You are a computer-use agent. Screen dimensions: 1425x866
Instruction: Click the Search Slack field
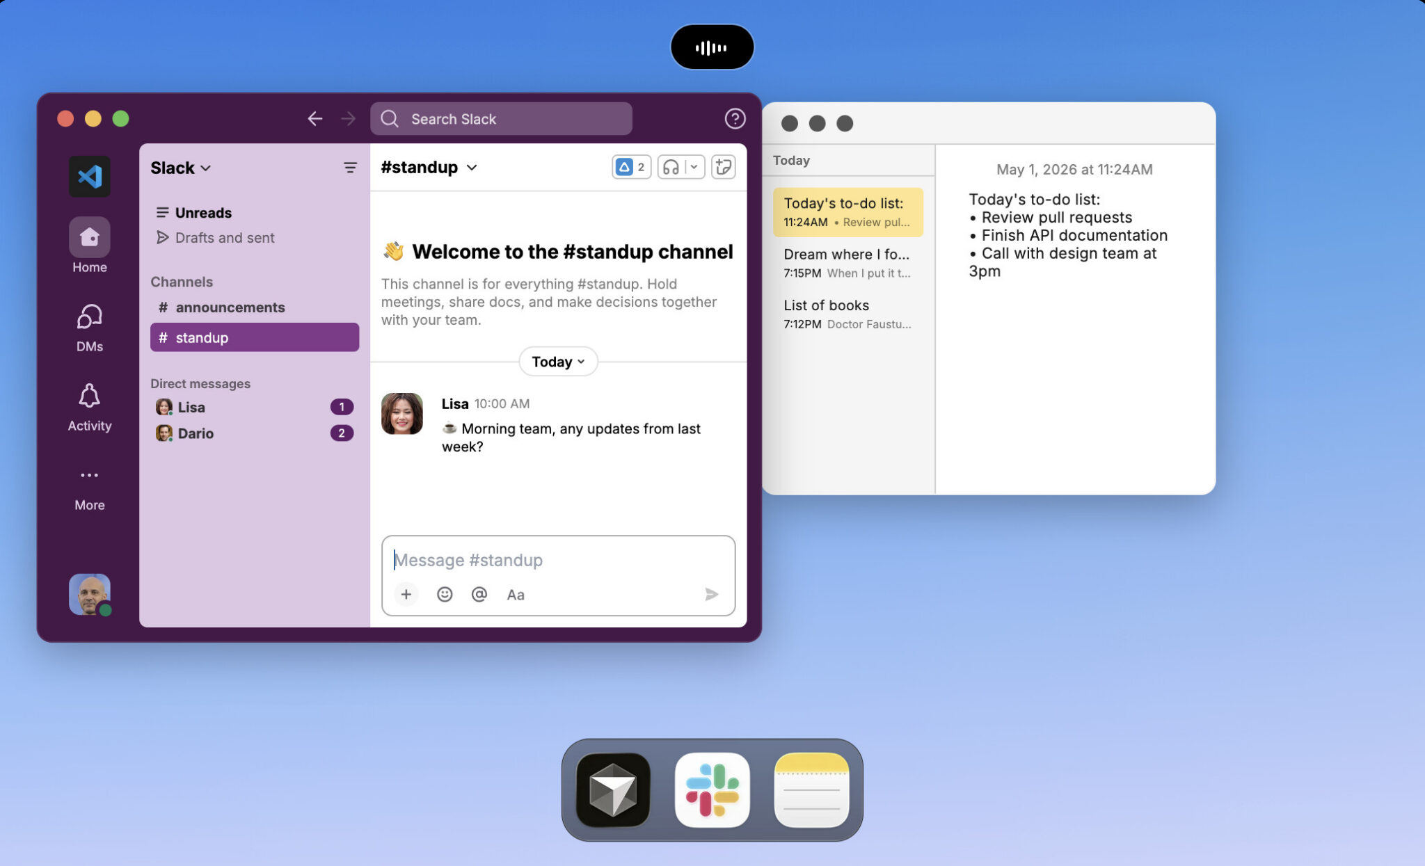[501, 119]
